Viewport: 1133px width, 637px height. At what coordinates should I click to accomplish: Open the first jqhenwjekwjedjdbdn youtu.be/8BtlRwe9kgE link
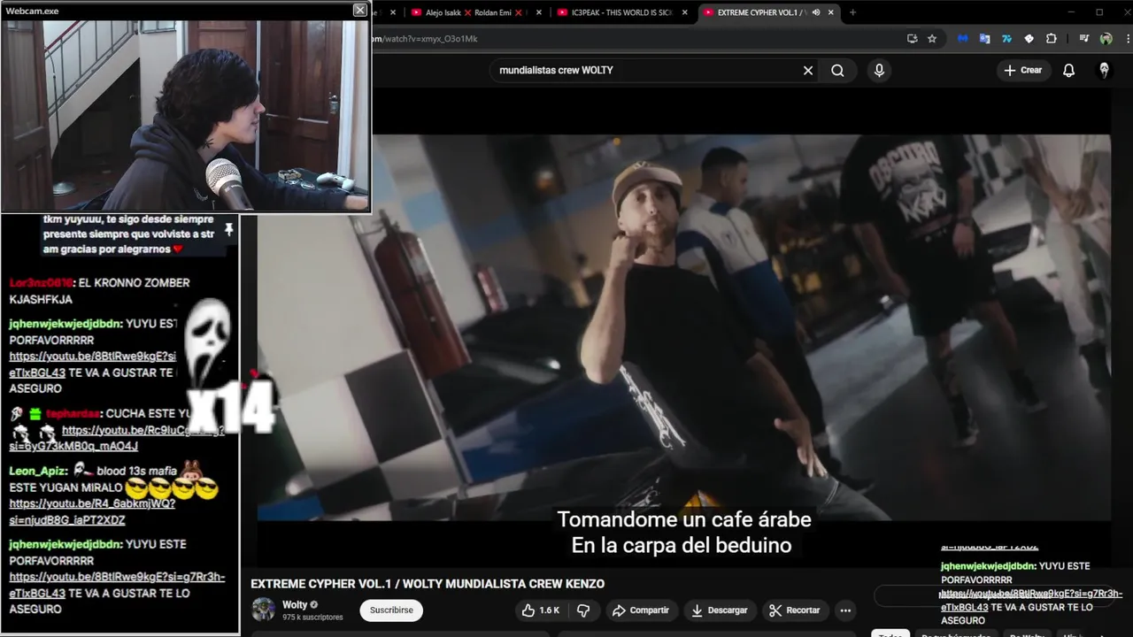[x=93, y=365]
